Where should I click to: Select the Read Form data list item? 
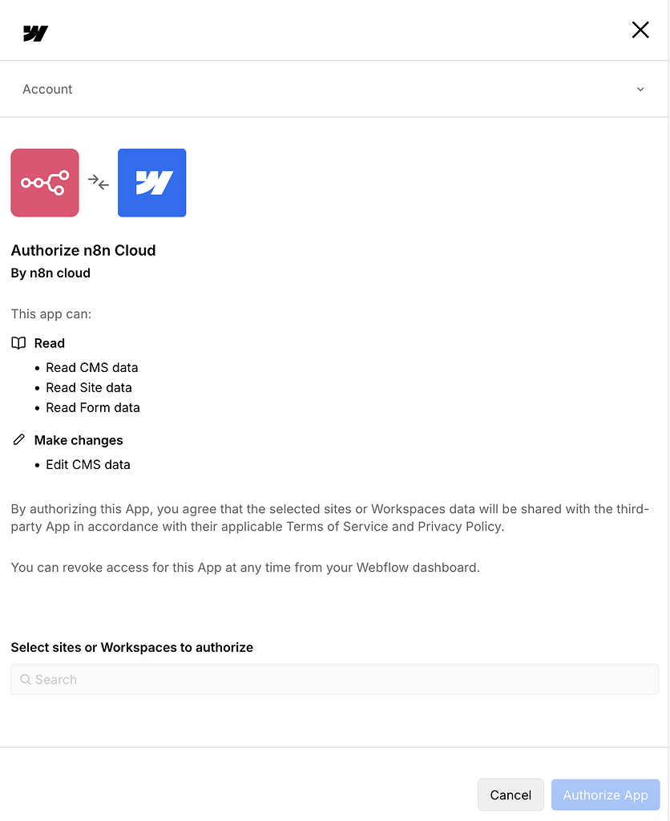point(92,407)
